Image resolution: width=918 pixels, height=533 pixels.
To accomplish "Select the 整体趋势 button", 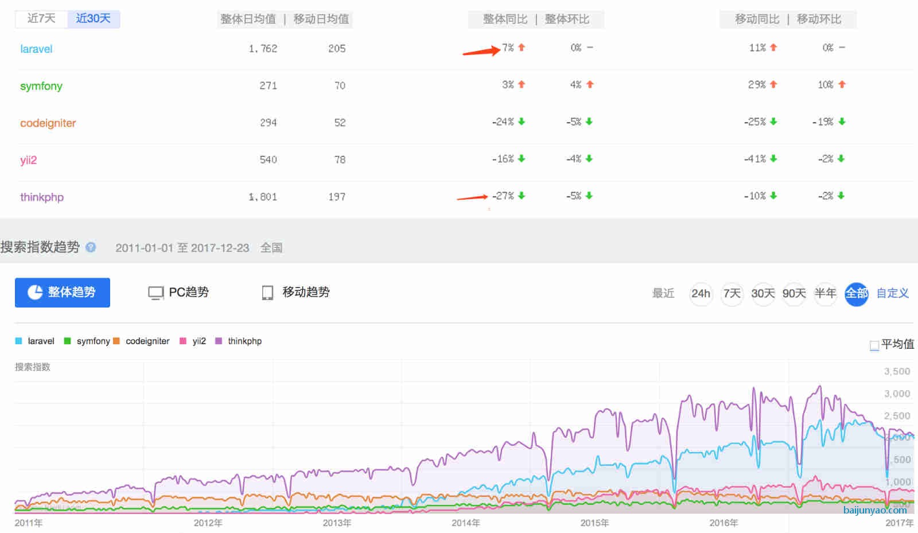I will 63,293.
